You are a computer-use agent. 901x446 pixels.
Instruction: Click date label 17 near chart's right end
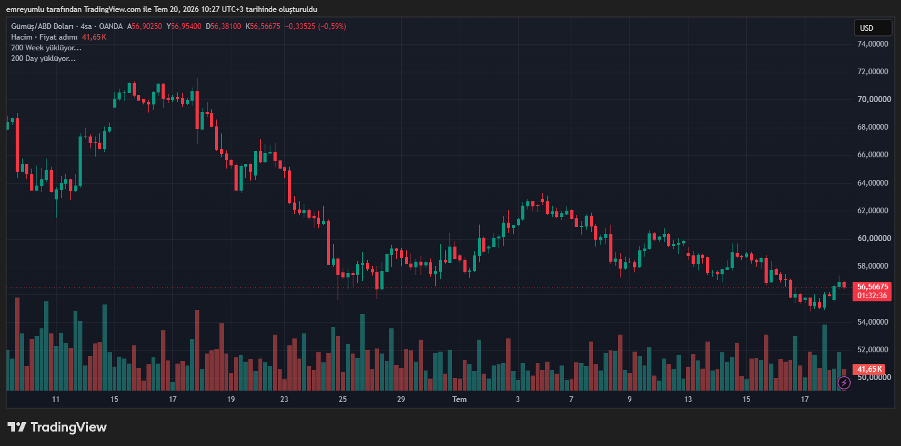(x=805, y=399)
